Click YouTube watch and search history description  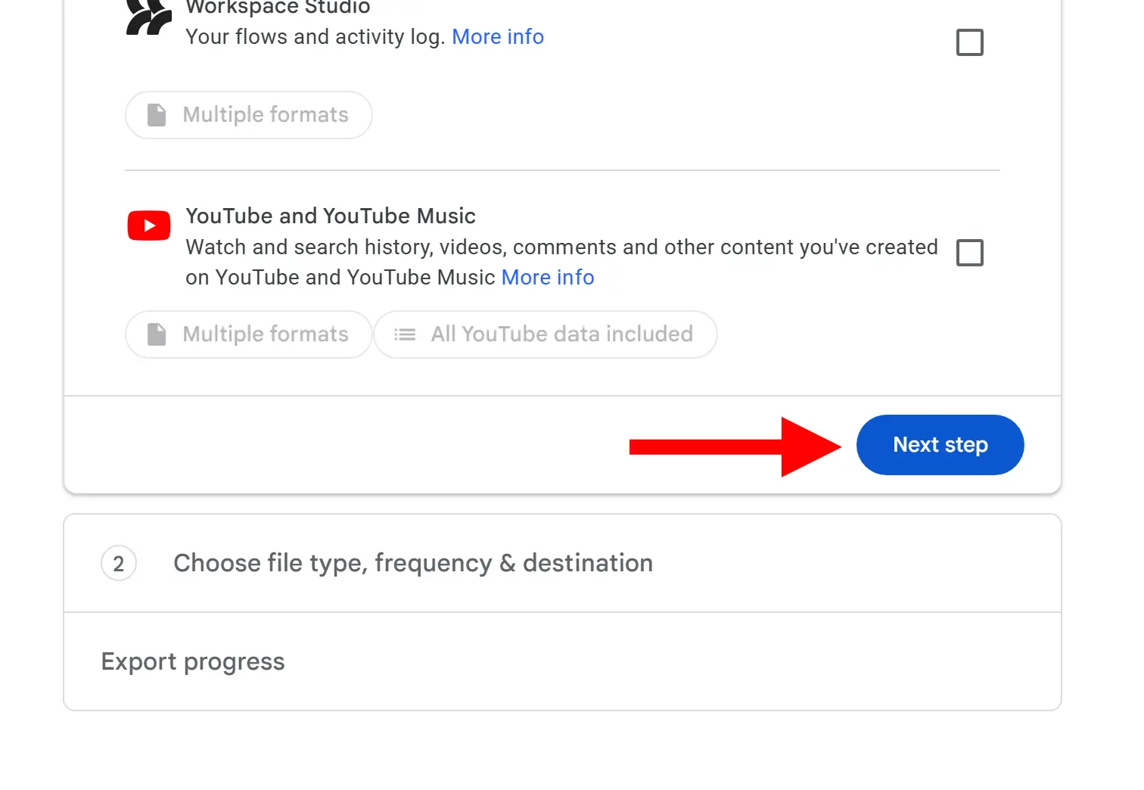pos(561,247)
